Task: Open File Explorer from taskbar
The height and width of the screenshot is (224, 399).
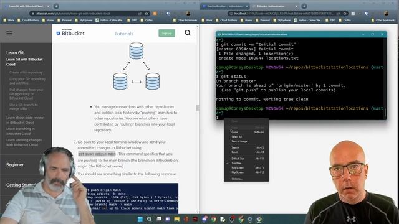Action: (177, 219)
